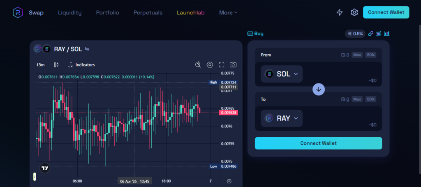The width and height of the screenshot is (421, 187).
Task: Select the candlestick chart style icon
Action: [x=56, y=65]
